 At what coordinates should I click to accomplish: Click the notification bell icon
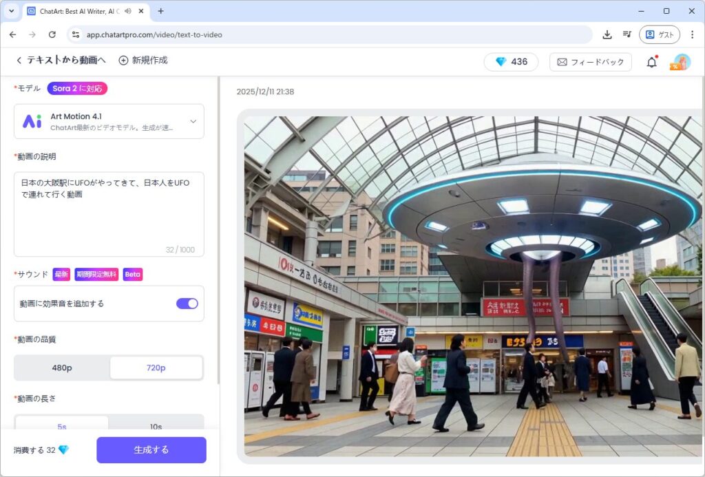[x=651, y=62]
